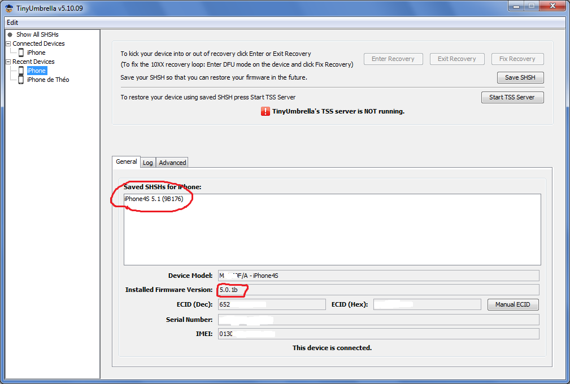Close the TinyUmbrella window
570x384 pixels.
coord(552,6)
